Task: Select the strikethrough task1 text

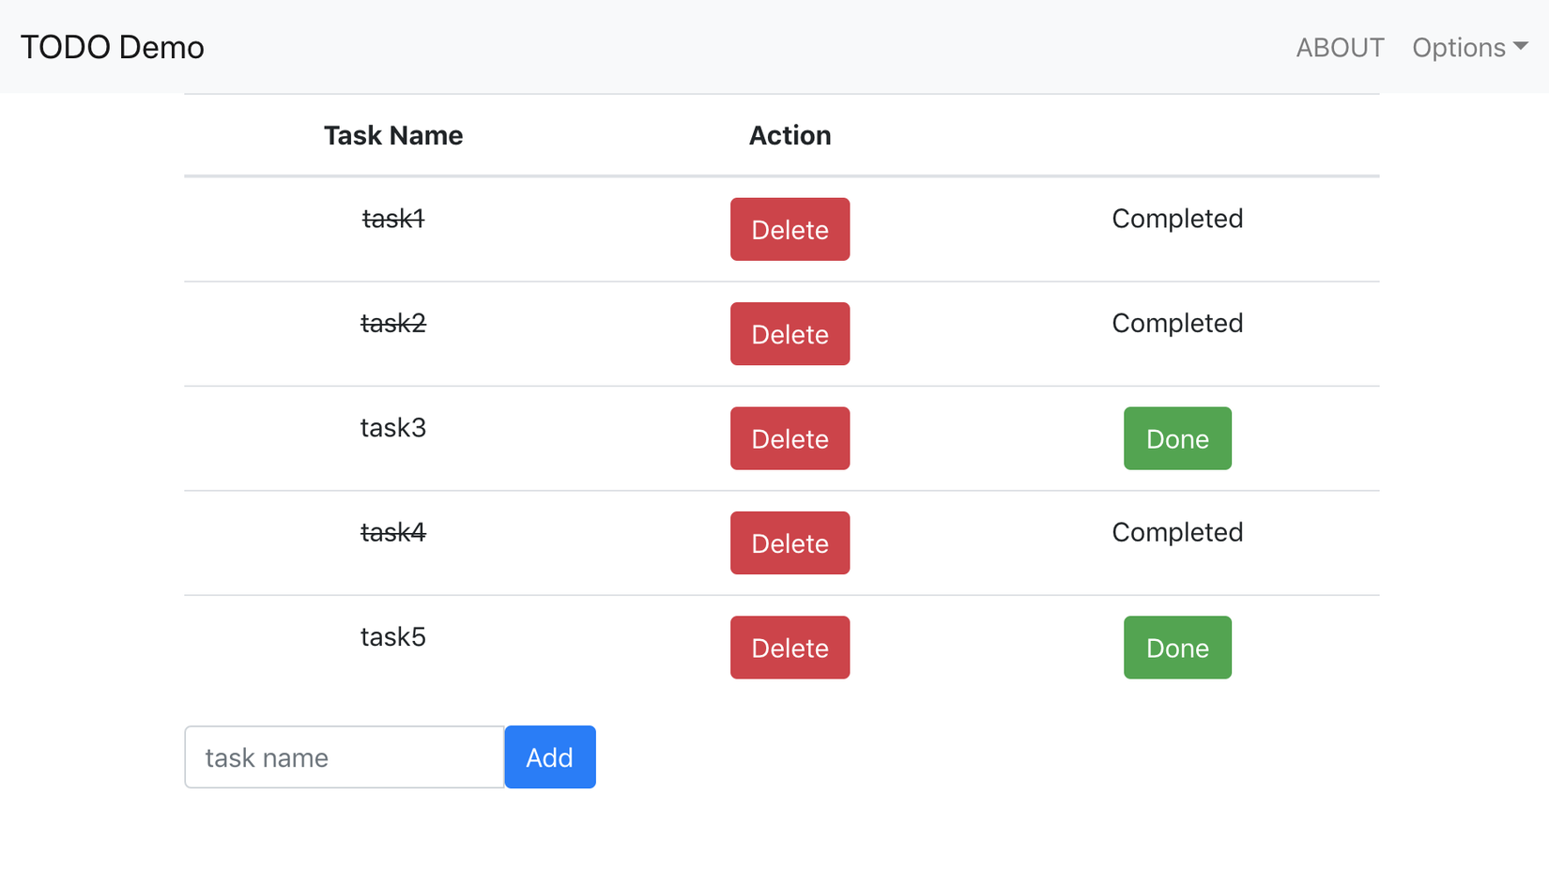Action: [393, 219]
